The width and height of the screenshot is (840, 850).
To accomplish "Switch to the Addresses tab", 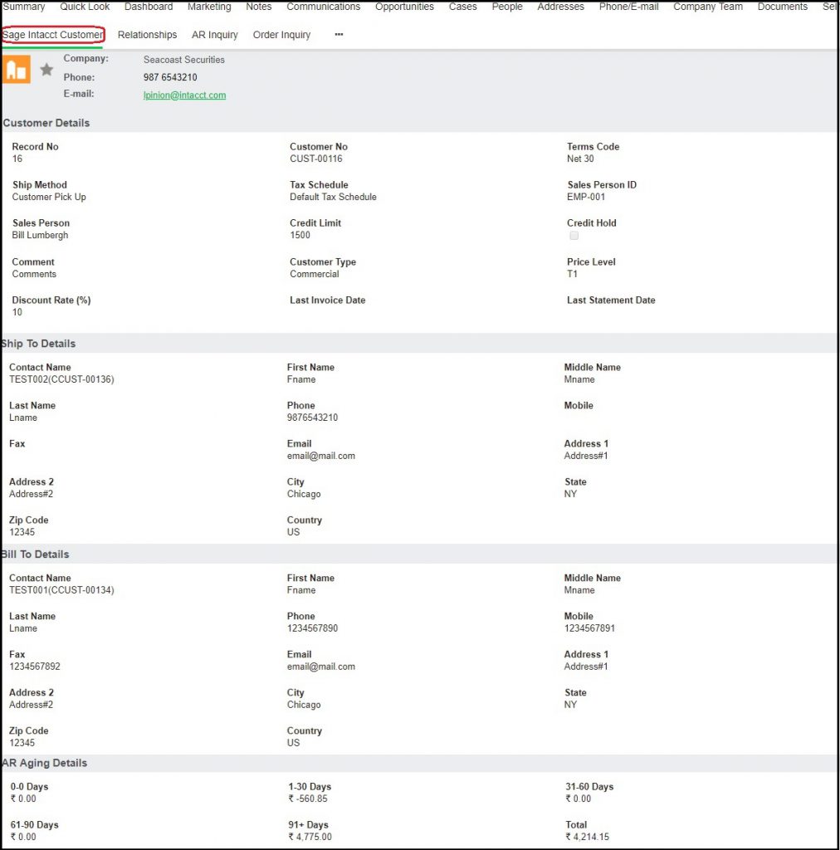I will pyautogui.click(x=560, y=7).
